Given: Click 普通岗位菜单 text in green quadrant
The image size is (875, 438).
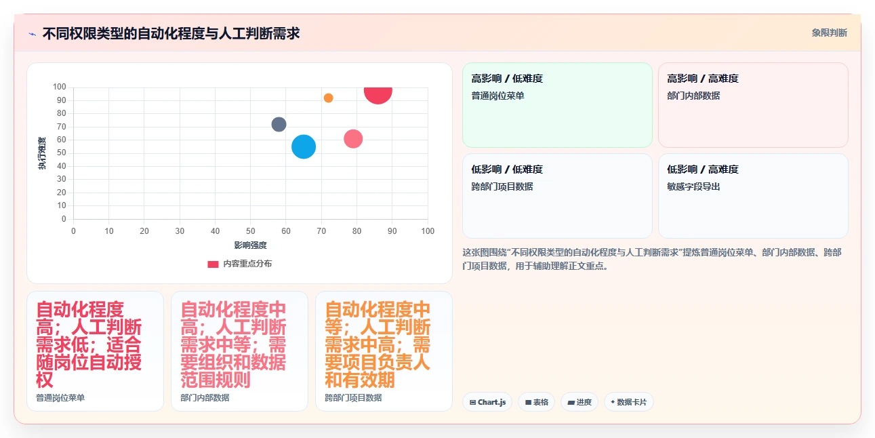Looking at the screenshot, I should point(497,96).
